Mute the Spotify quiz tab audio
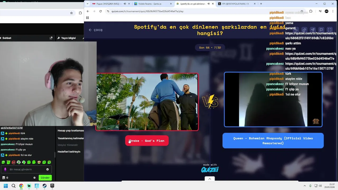The image size is (338, 190). click(x=209, y=4)
